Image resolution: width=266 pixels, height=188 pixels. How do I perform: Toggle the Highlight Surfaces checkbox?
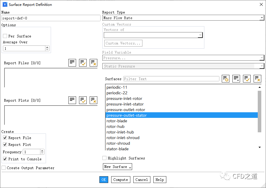click(104, 158)
